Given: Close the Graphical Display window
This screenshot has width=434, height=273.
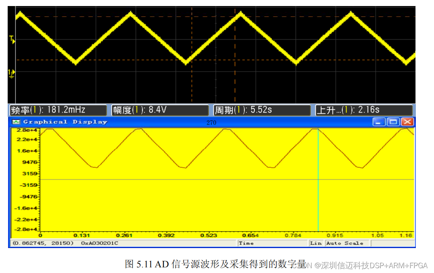Looking at the screenshot, I should click(407, 122).
